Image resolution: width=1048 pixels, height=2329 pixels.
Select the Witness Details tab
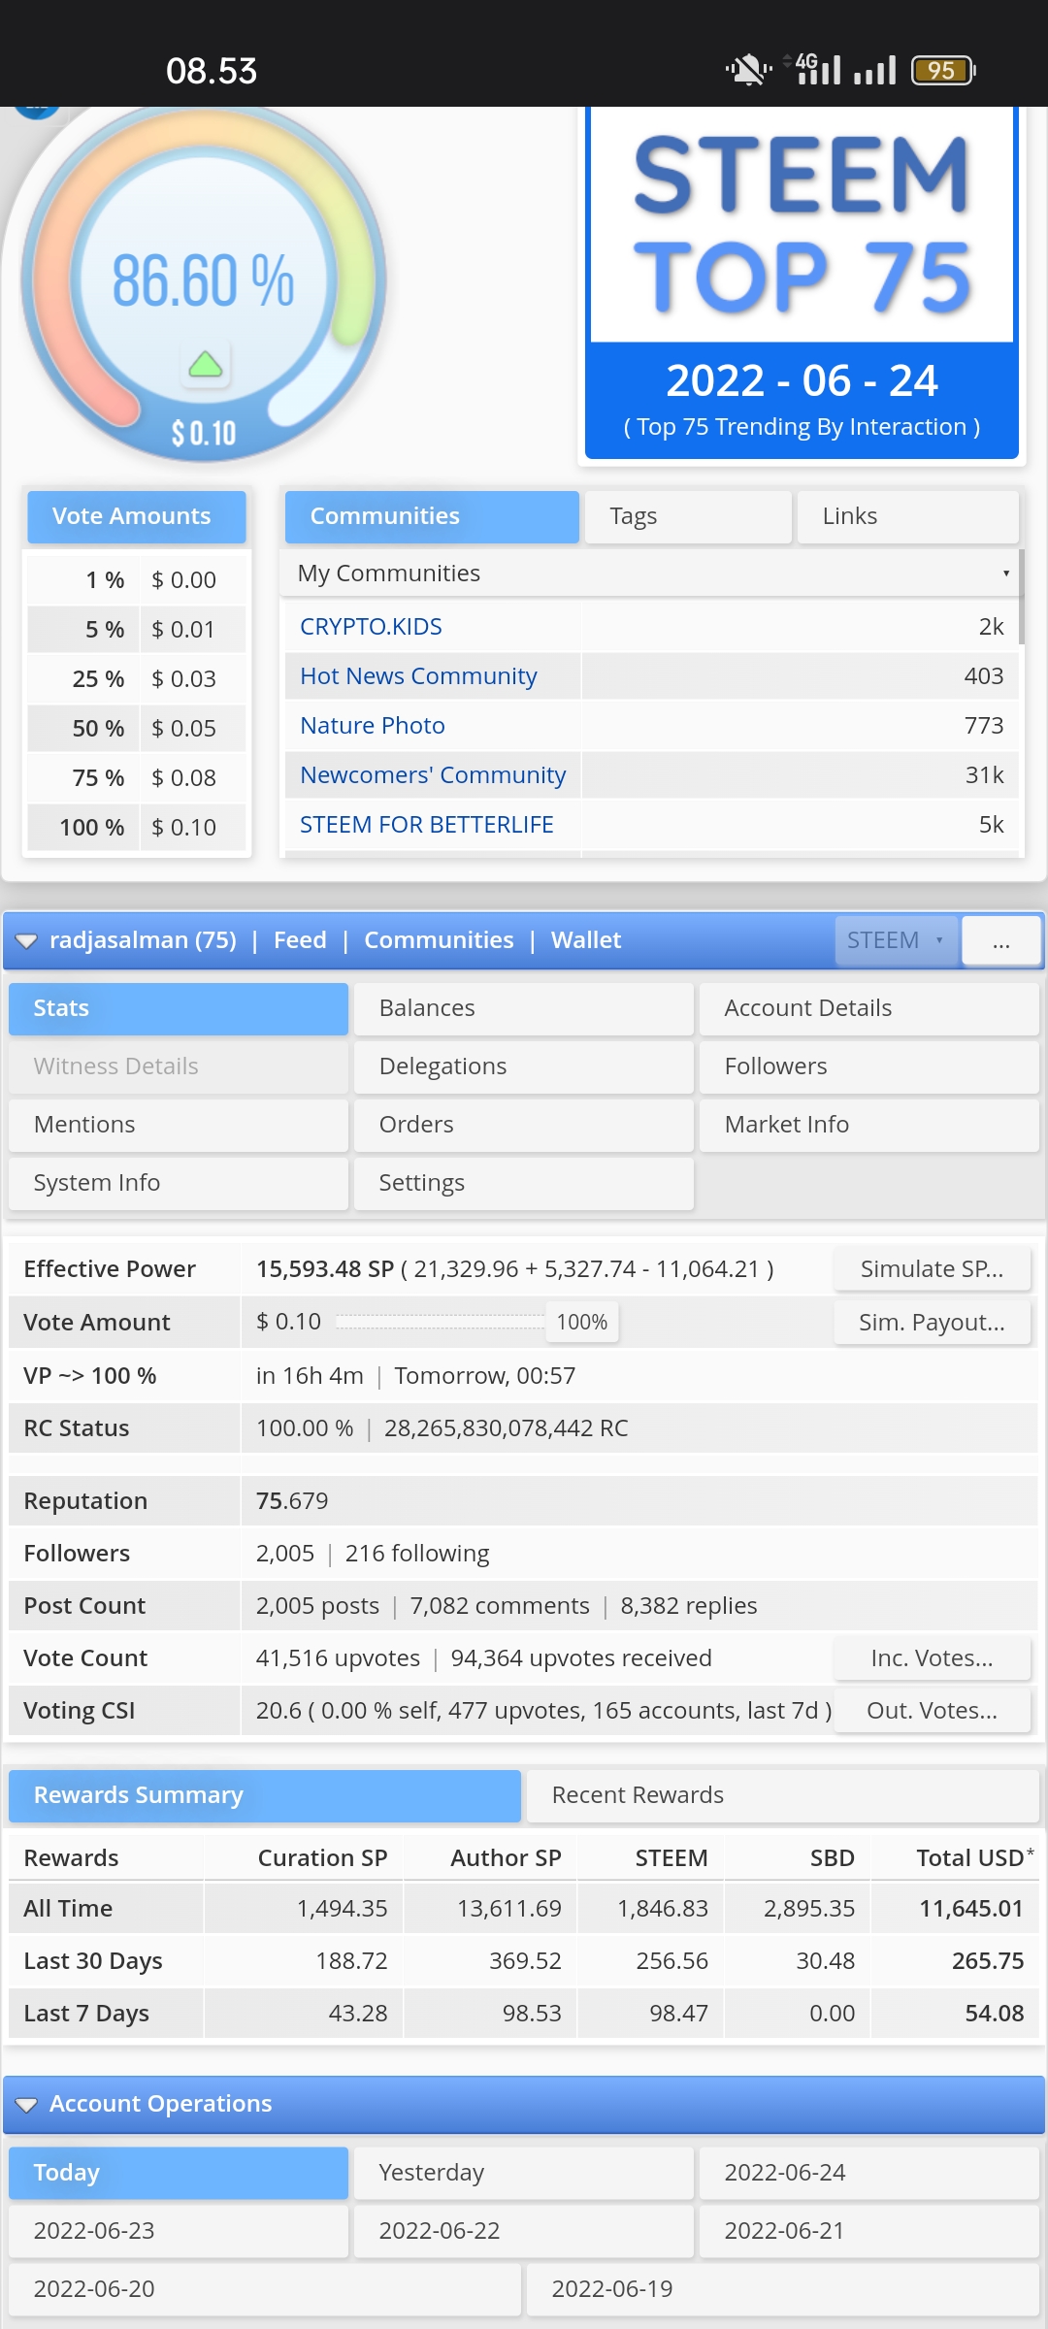tap(179, 1066)
